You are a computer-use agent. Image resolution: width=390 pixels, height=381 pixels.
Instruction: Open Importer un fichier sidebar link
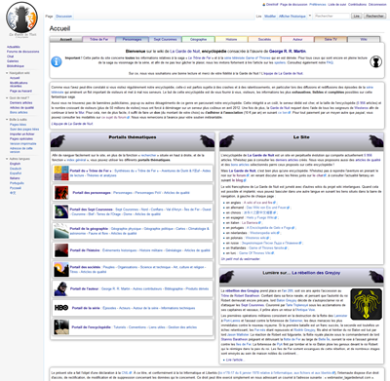click(x=21, y=133)
